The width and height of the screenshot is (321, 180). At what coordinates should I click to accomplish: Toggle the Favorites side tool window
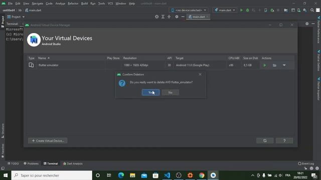pyautogui.click(x=3, y=151)
